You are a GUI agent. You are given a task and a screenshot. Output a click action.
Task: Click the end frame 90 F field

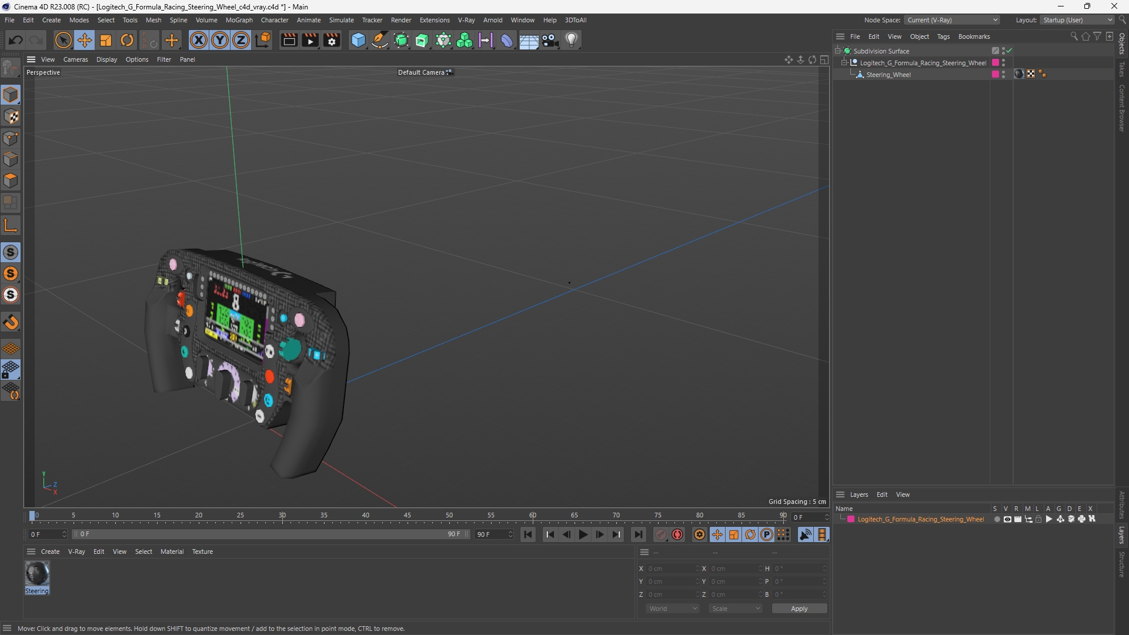(494, 534)
